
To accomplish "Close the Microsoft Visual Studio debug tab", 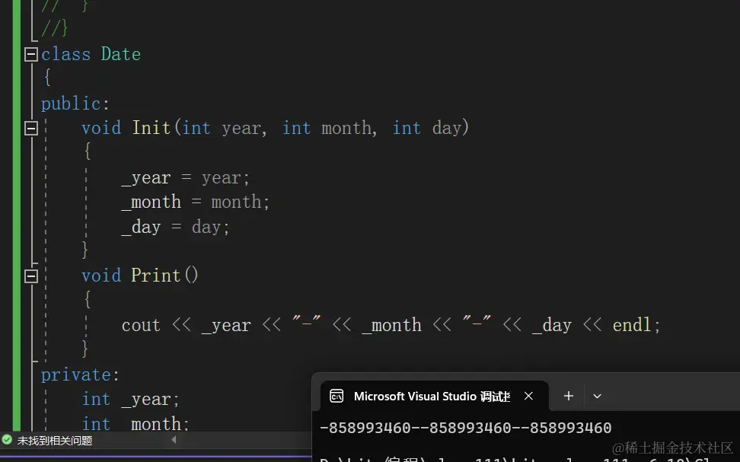I will tap(528, 396).
